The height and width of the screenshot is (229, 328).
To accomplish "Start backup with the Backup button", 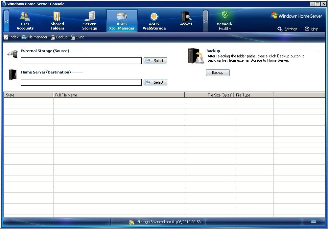I will pyautogui.click(x=218, y=73).
